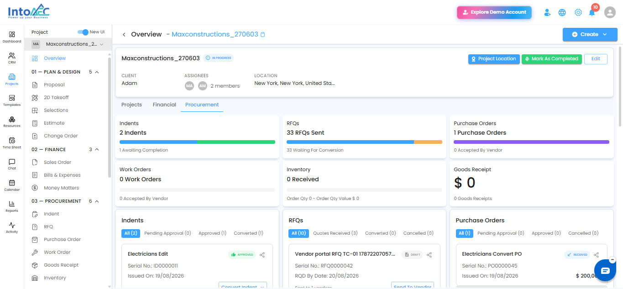623x289 pixels.
Task: Click the MA assignee avatar
Action: (189, 86)
